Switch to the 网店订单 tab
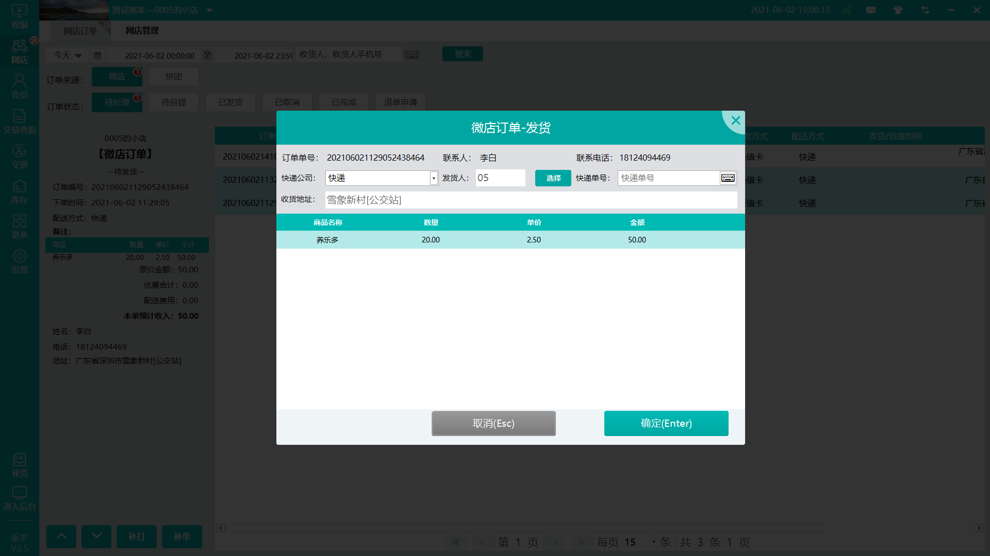 click(80, 31)
